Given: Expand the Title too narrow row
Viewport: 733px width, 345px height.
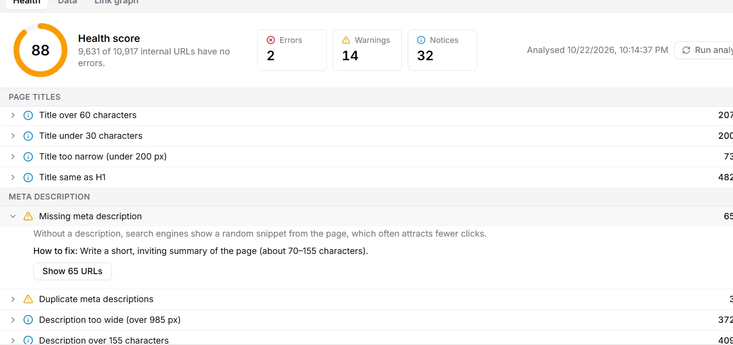Looking at the screenshot, I should (x=13, y=157).
